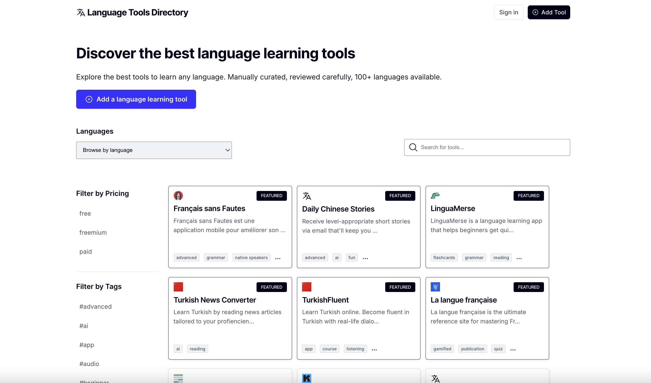
Task: Click the LinguaMerse language app icon
Action: (436, 195)
